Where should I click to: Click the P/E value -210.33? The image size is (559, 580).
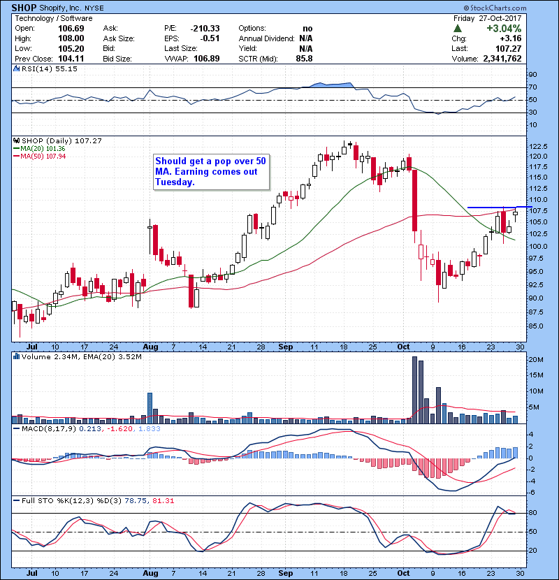tap(205, 29)
